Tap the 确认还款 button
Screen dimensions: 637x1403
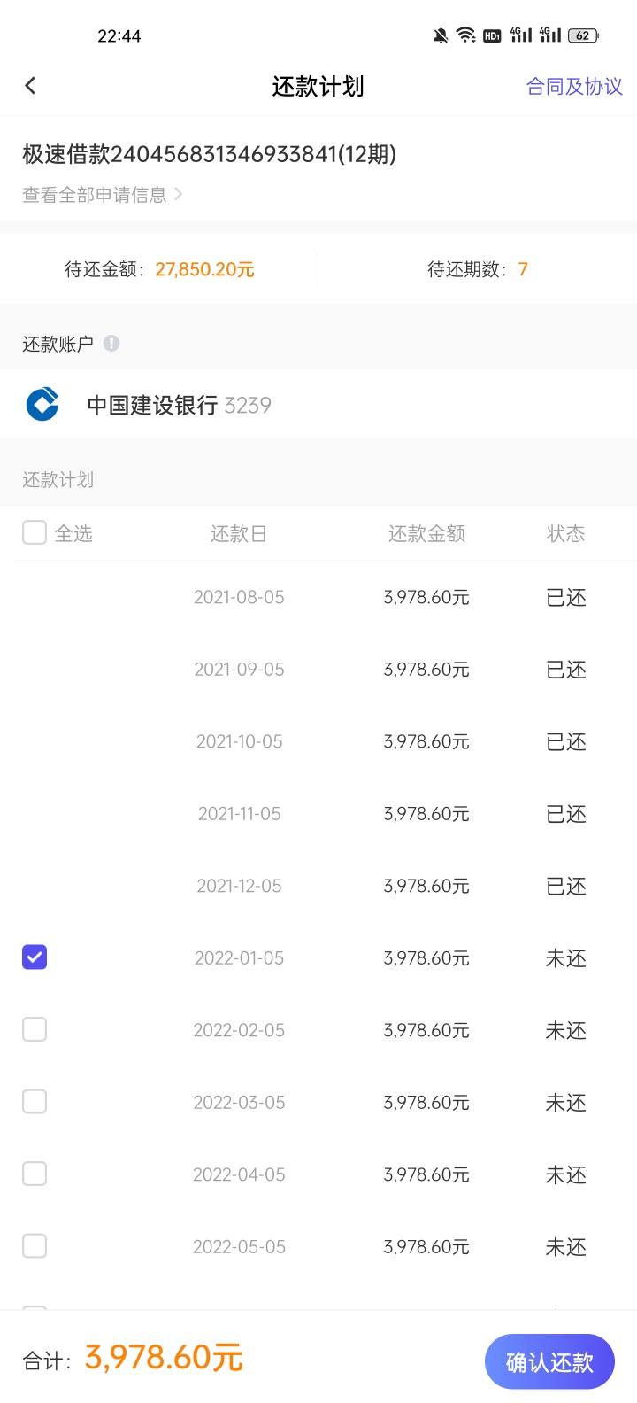[549, 1361]
